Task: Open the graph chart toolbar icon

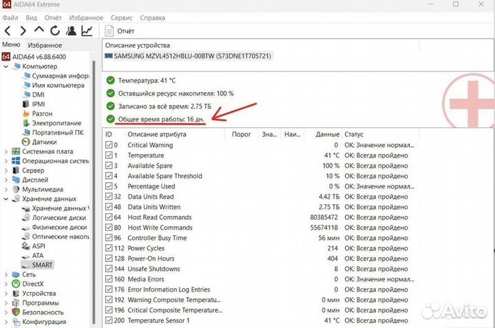Action: pyautogui.click(x=87, y=31)
